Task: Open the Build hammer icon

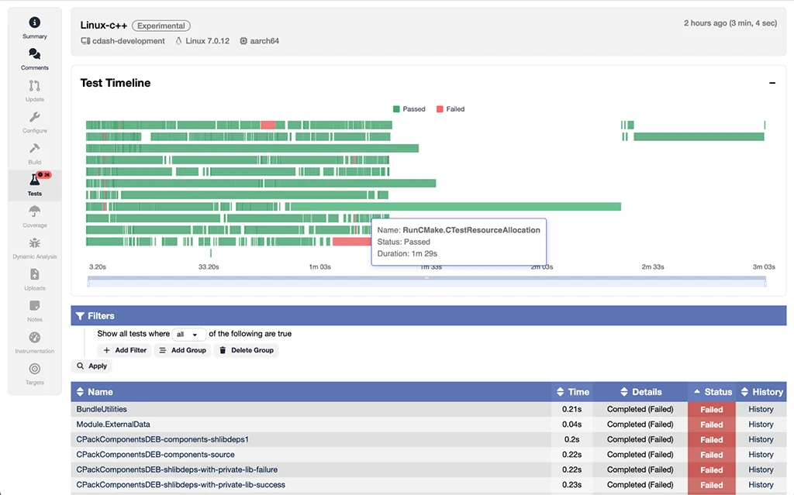Action: [34, 148]
